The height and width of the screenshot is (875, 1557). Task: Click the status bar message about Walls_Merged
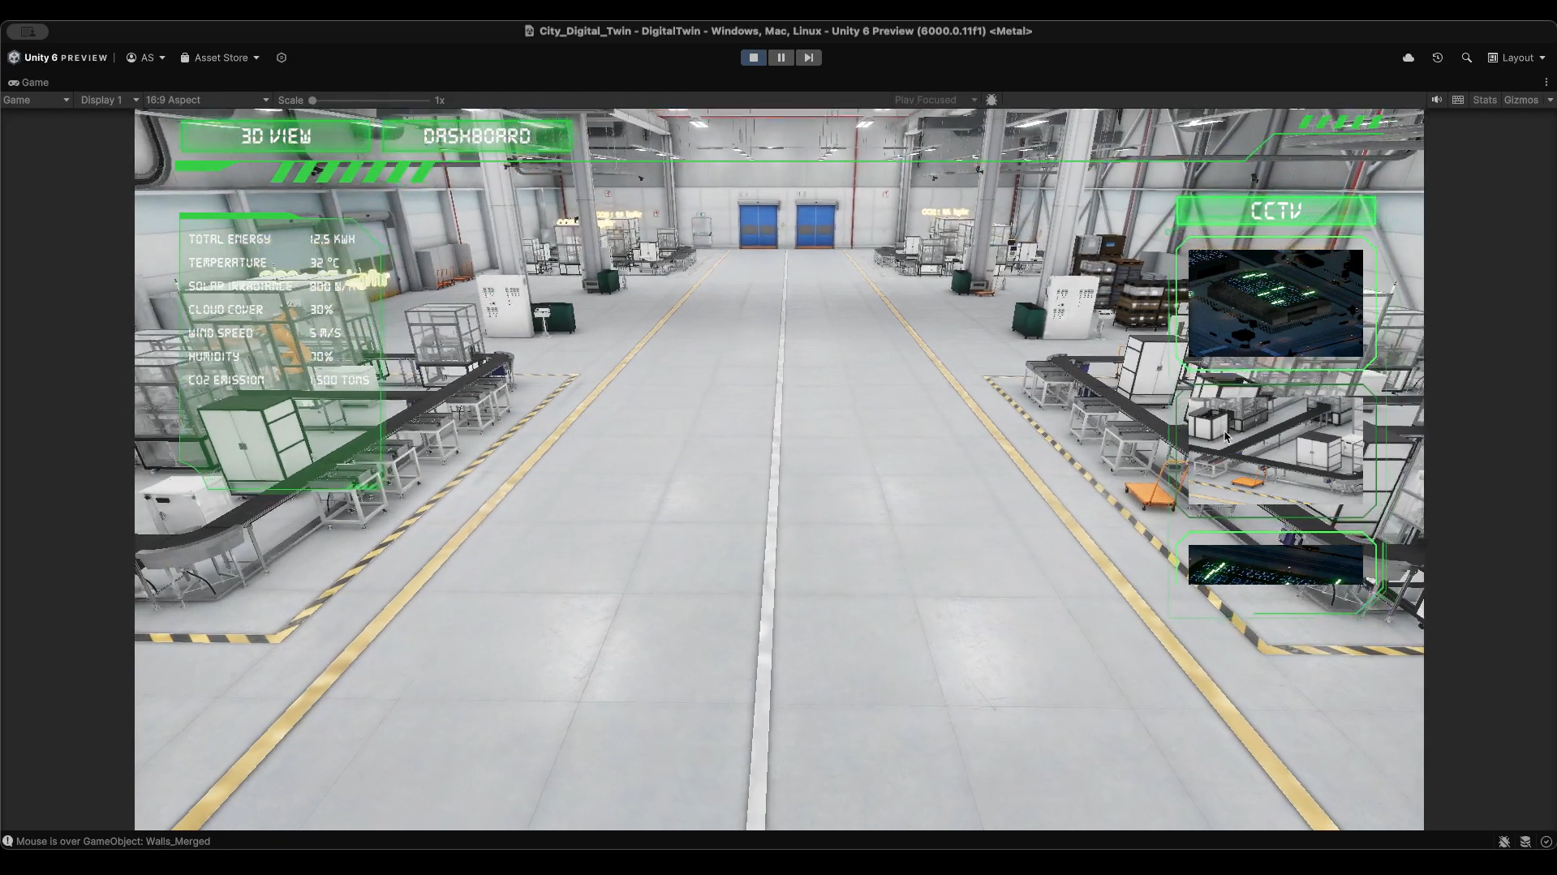pos(113,841)
